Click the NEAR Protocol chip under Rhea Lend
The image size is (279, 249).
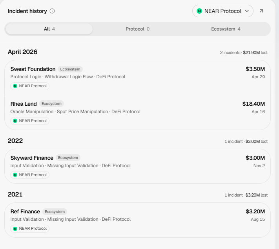[30, 121]
